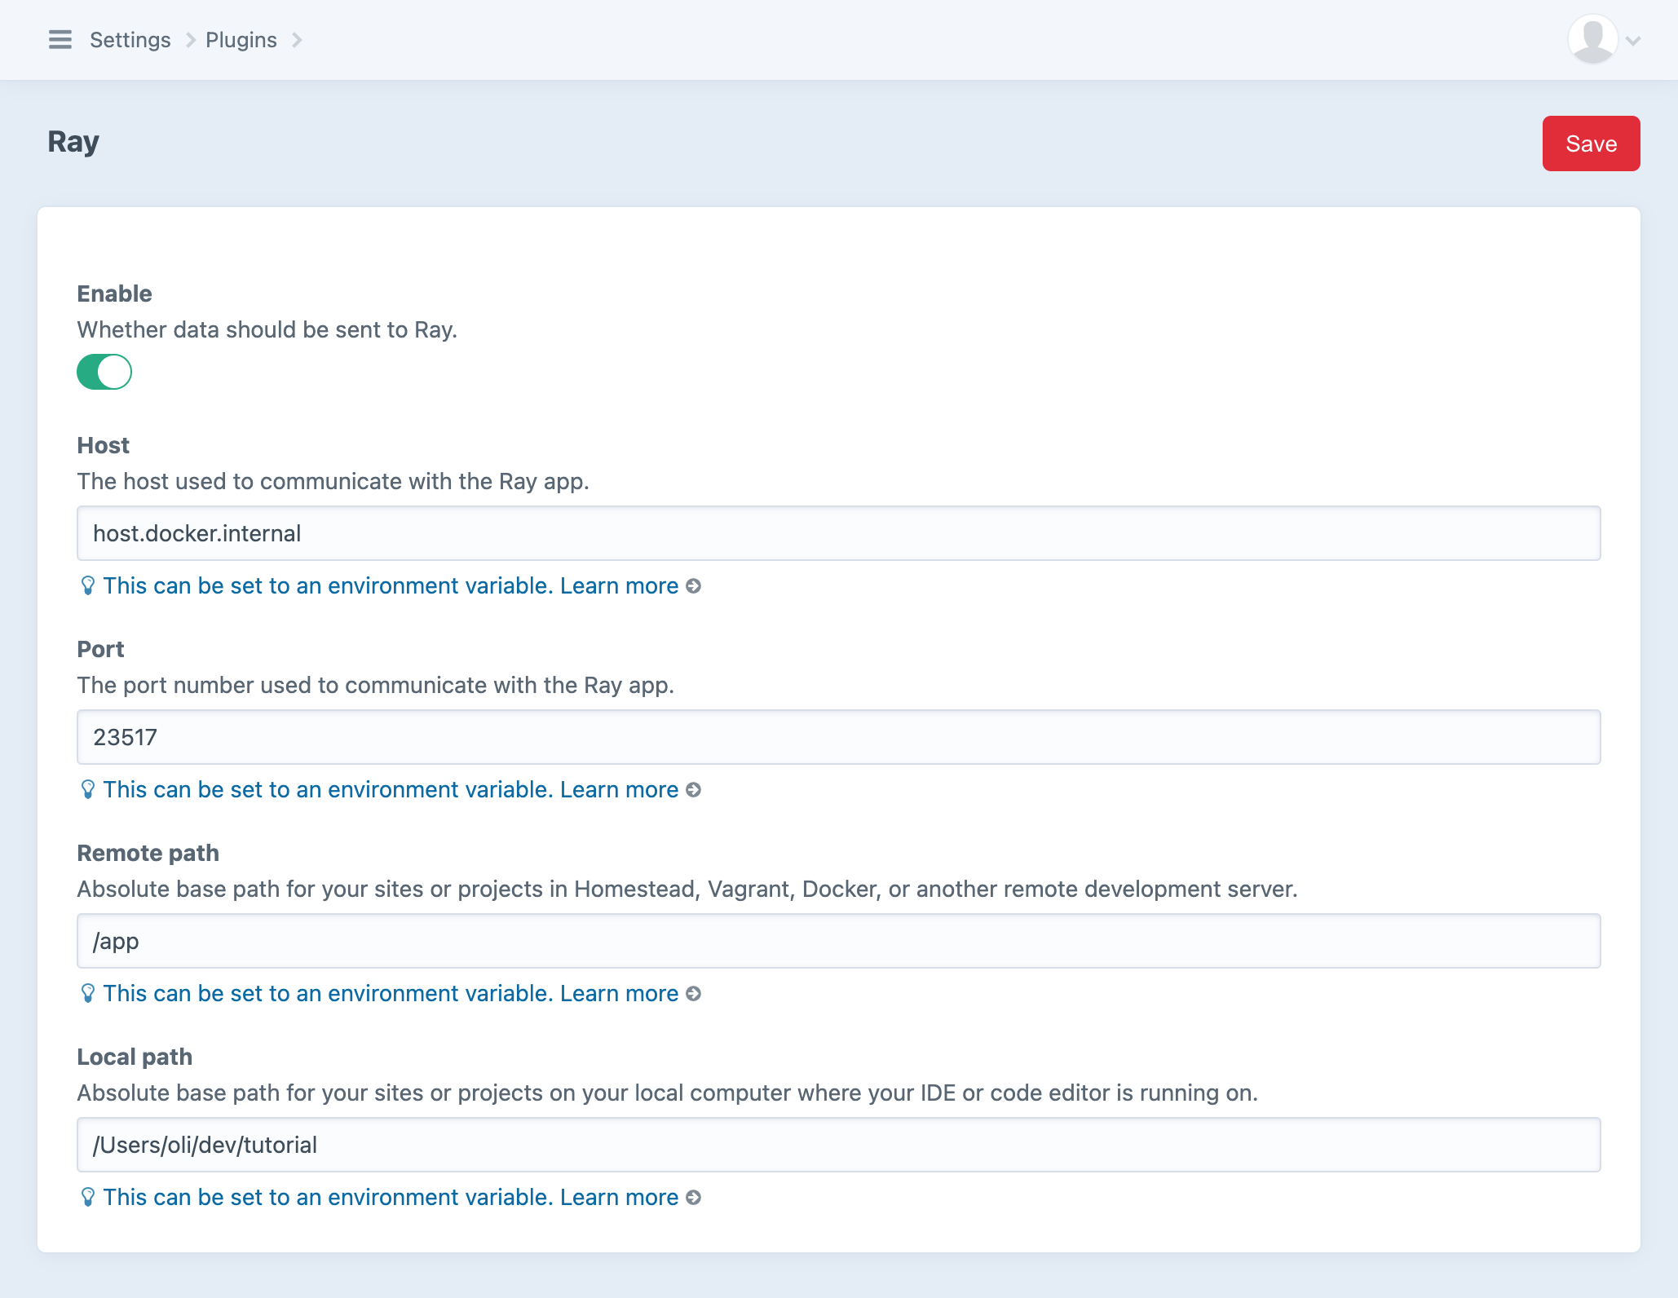
Task: Open Learn more link under Local path
Action: (620, 1197)
